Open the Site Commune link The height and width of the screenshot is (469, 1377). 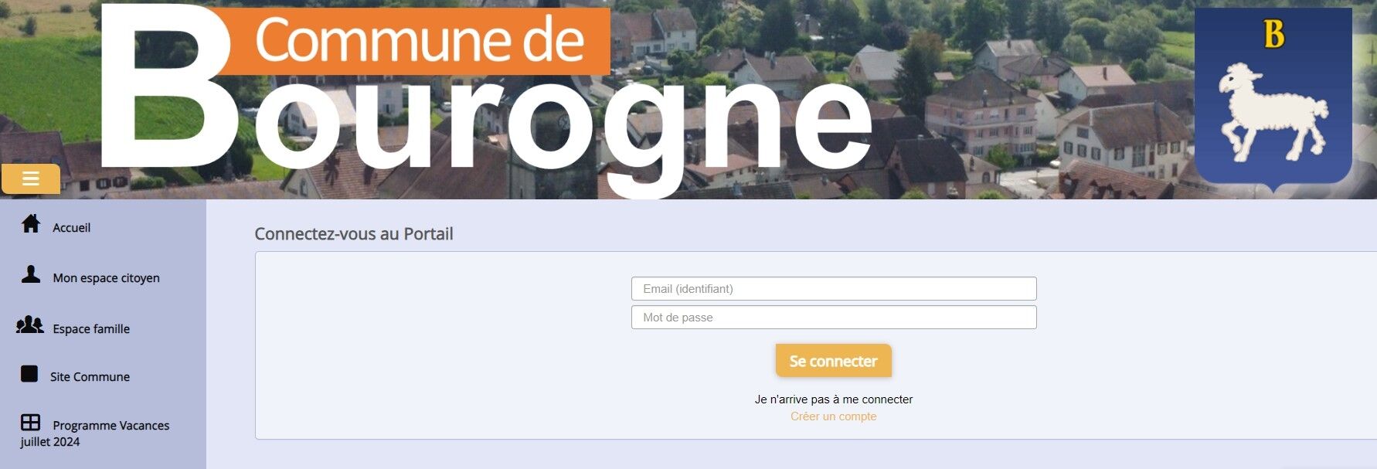pyautogui.click(x=90, y=377)
